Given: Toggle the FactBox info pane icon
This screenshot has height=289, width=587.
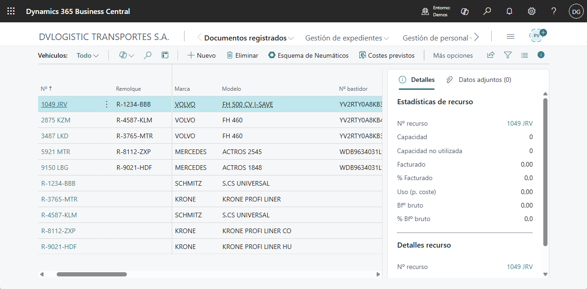Looking at the screenshot, I should point(541,55).
